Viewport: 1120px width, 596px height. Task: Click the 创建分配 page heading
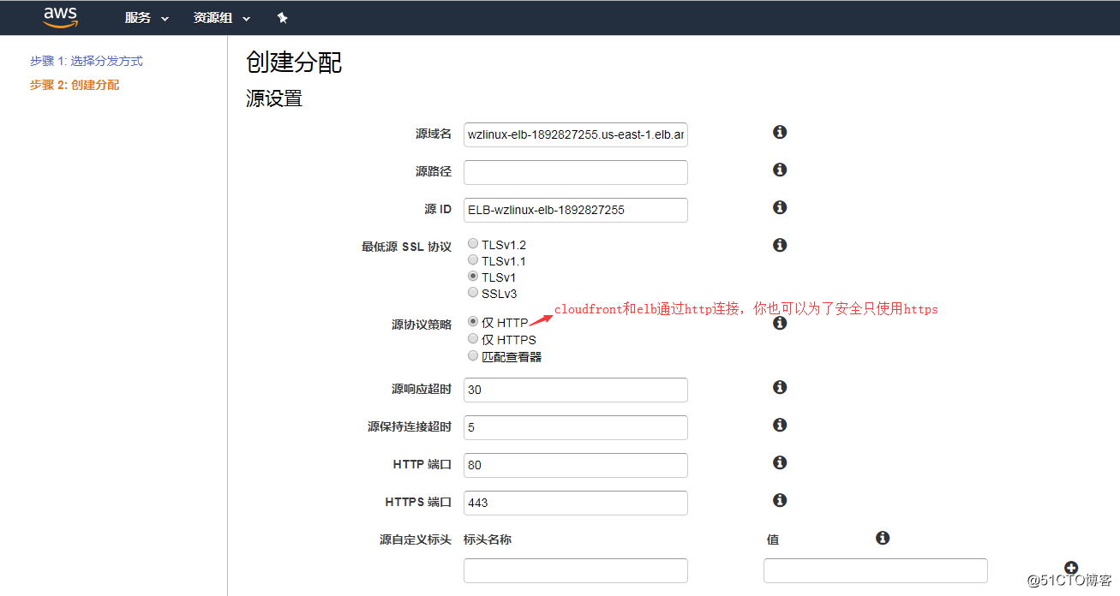click(294, 63)
